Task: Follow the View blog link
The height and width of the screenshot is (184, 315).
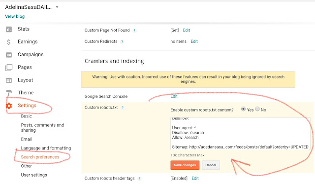Action: 15,16
